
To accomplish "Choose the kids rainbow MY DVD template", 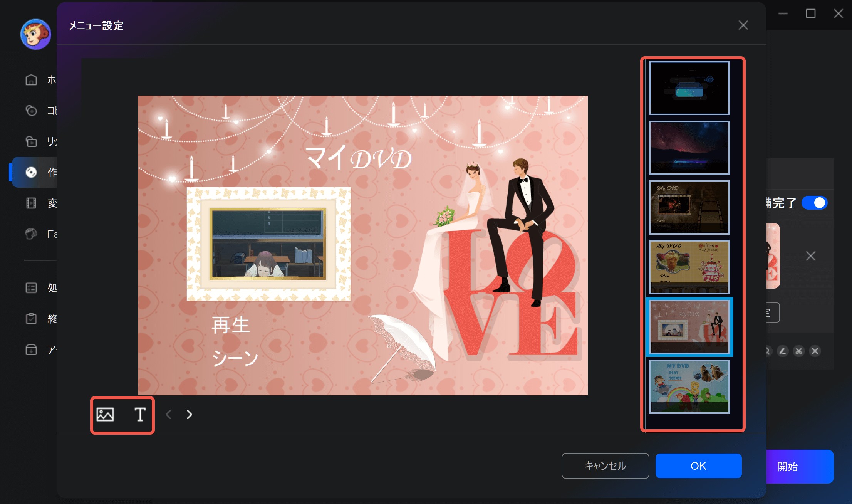I will (689, 386).
